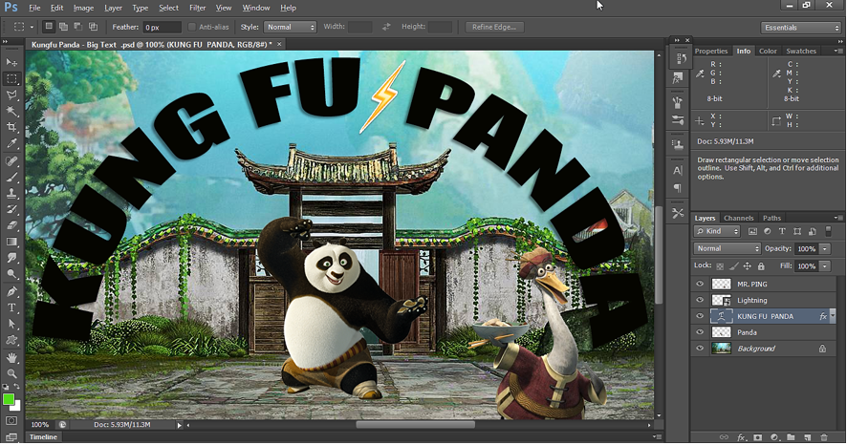Open the File menu

click(34, 8)
